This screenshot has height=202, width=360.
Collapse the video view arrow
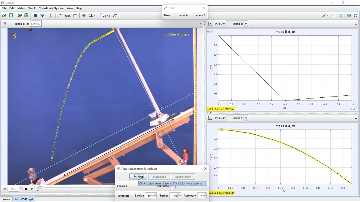(x=201, y=24)
